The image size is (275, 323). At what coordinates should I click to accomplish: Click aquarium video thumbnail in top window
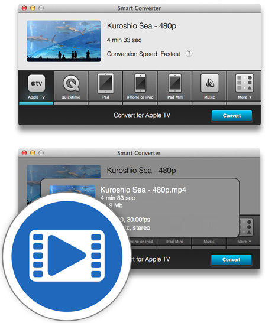point(63,41)
